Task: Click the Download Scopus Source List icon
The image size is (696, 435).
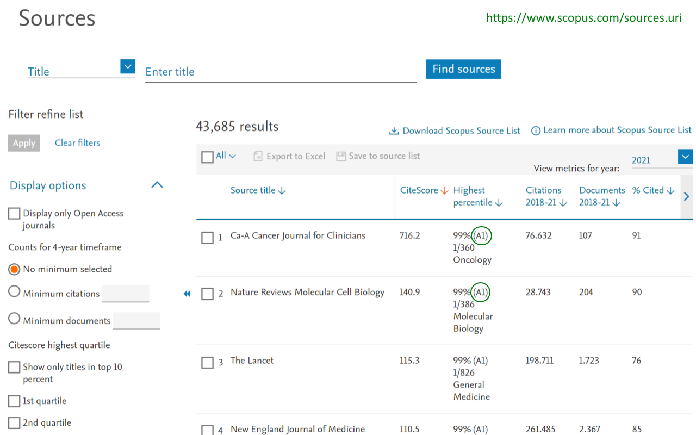Action: click(x=394, y=131)
